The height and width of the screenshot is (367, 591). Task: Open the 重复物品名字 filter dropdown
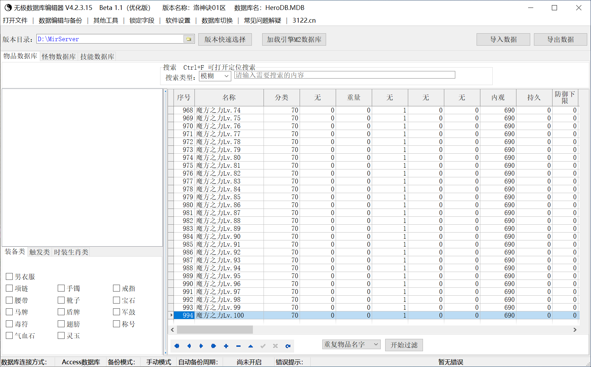351,344
